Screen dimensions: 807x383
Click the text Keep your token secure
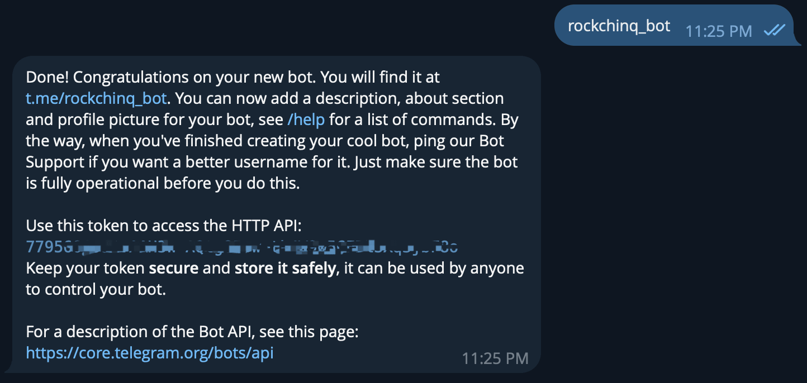coord(112,269)
